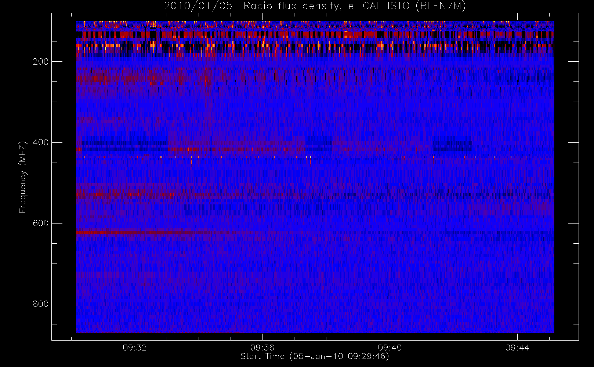
Task: Click the 09:32 time tick label
Action: coord(135,348)
